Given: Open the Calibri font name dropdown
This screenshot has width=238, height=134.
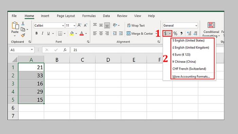Looking at the screenshot, I should [63, 26].
